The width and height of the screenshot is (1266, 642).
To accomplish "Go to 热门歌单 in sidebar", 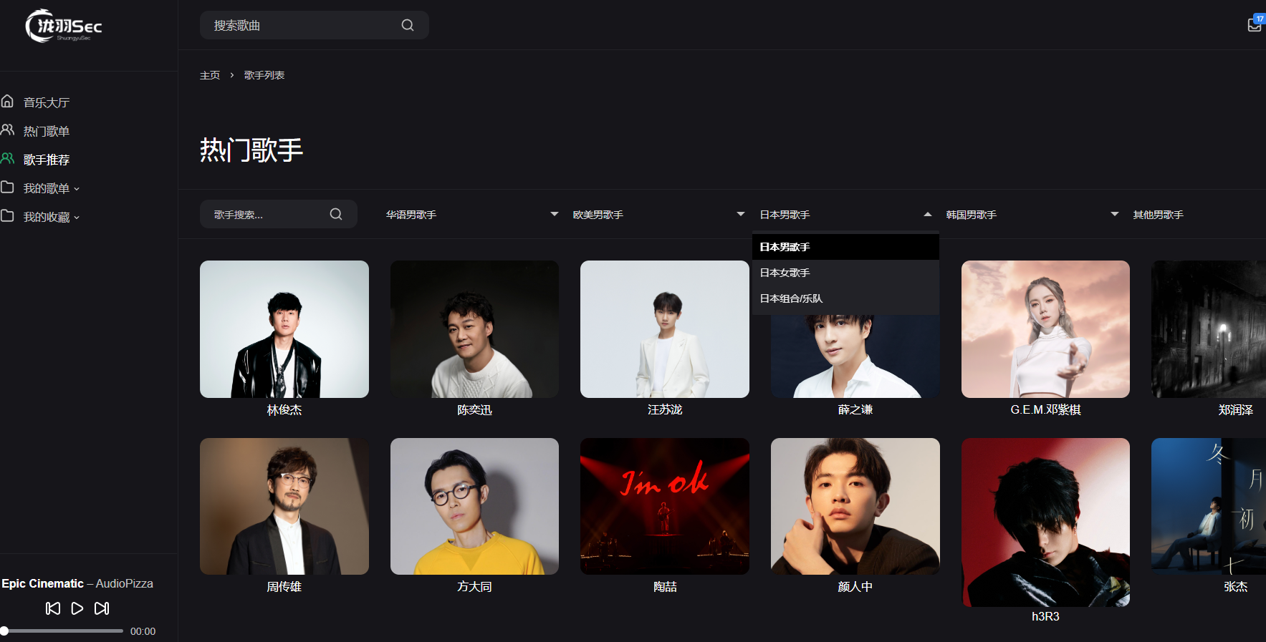I will tap(47, 131).
